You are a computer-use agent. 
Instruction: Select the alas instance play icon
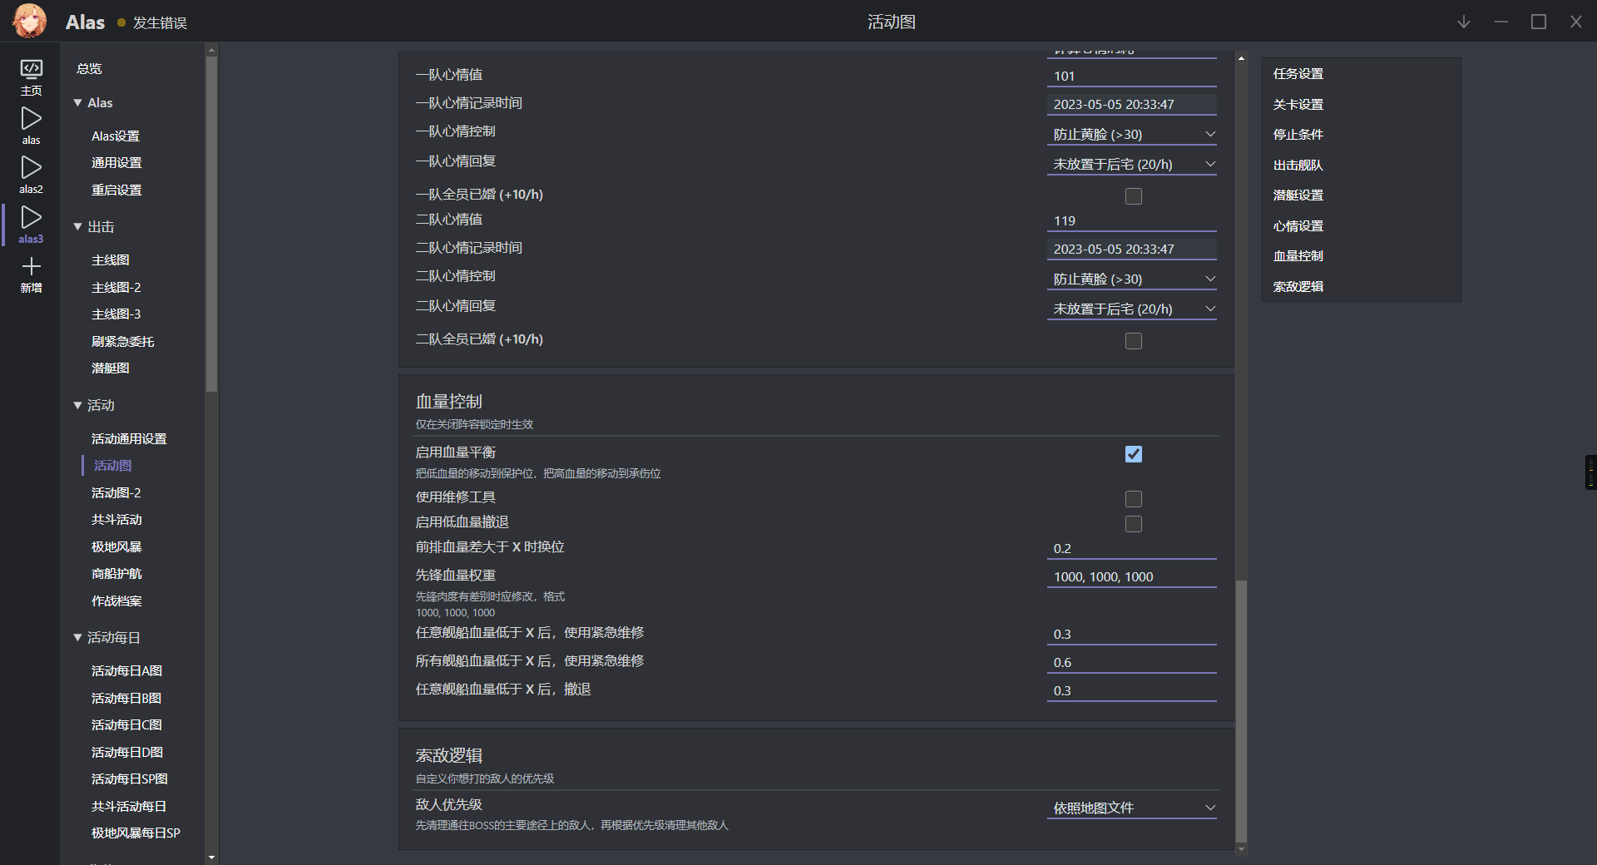[x=31, y=118]
